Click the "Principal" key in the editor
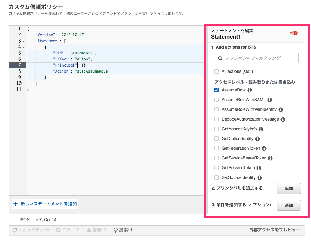 [65, 65]
